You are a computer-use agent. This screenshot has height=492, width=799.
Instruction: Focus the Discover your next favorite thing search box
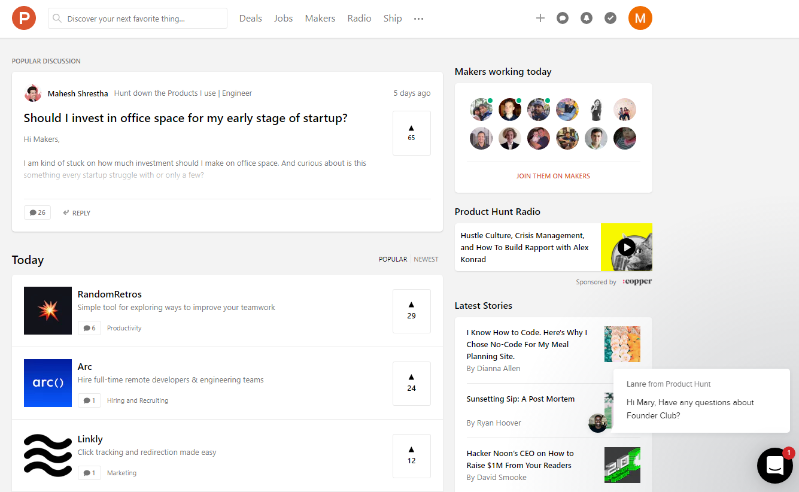(138, 19)
